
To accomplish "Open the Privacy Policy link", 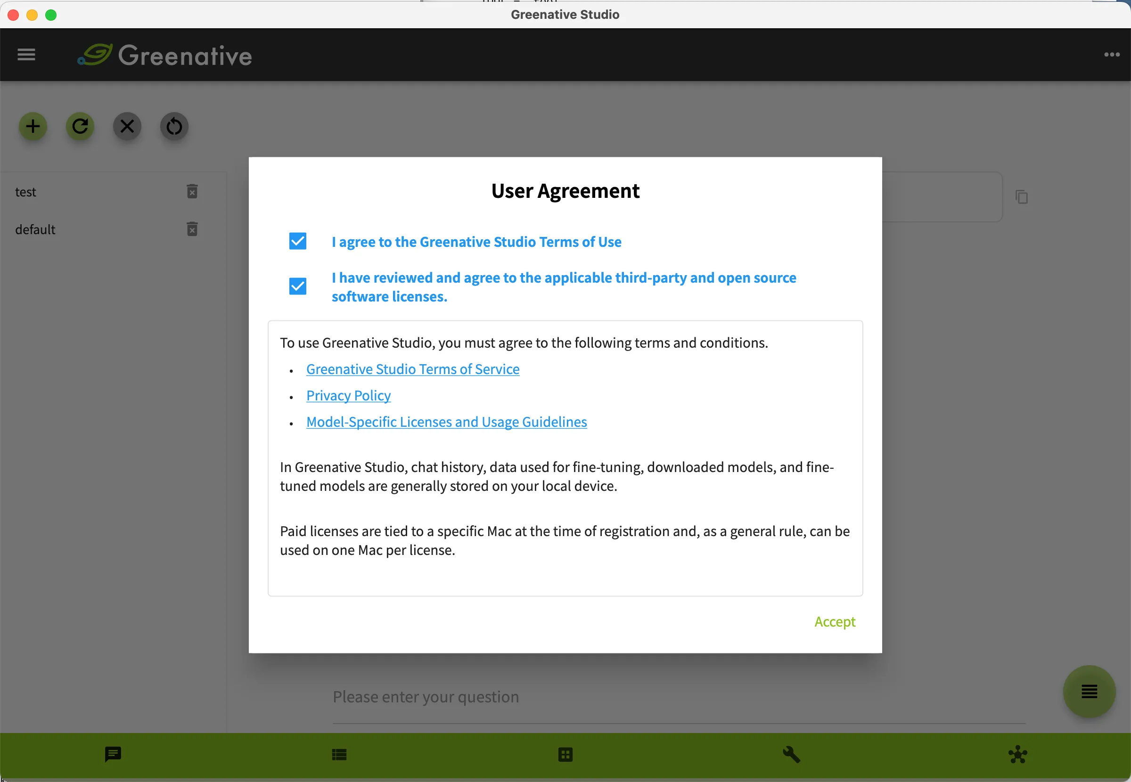I will click(348, 395).
